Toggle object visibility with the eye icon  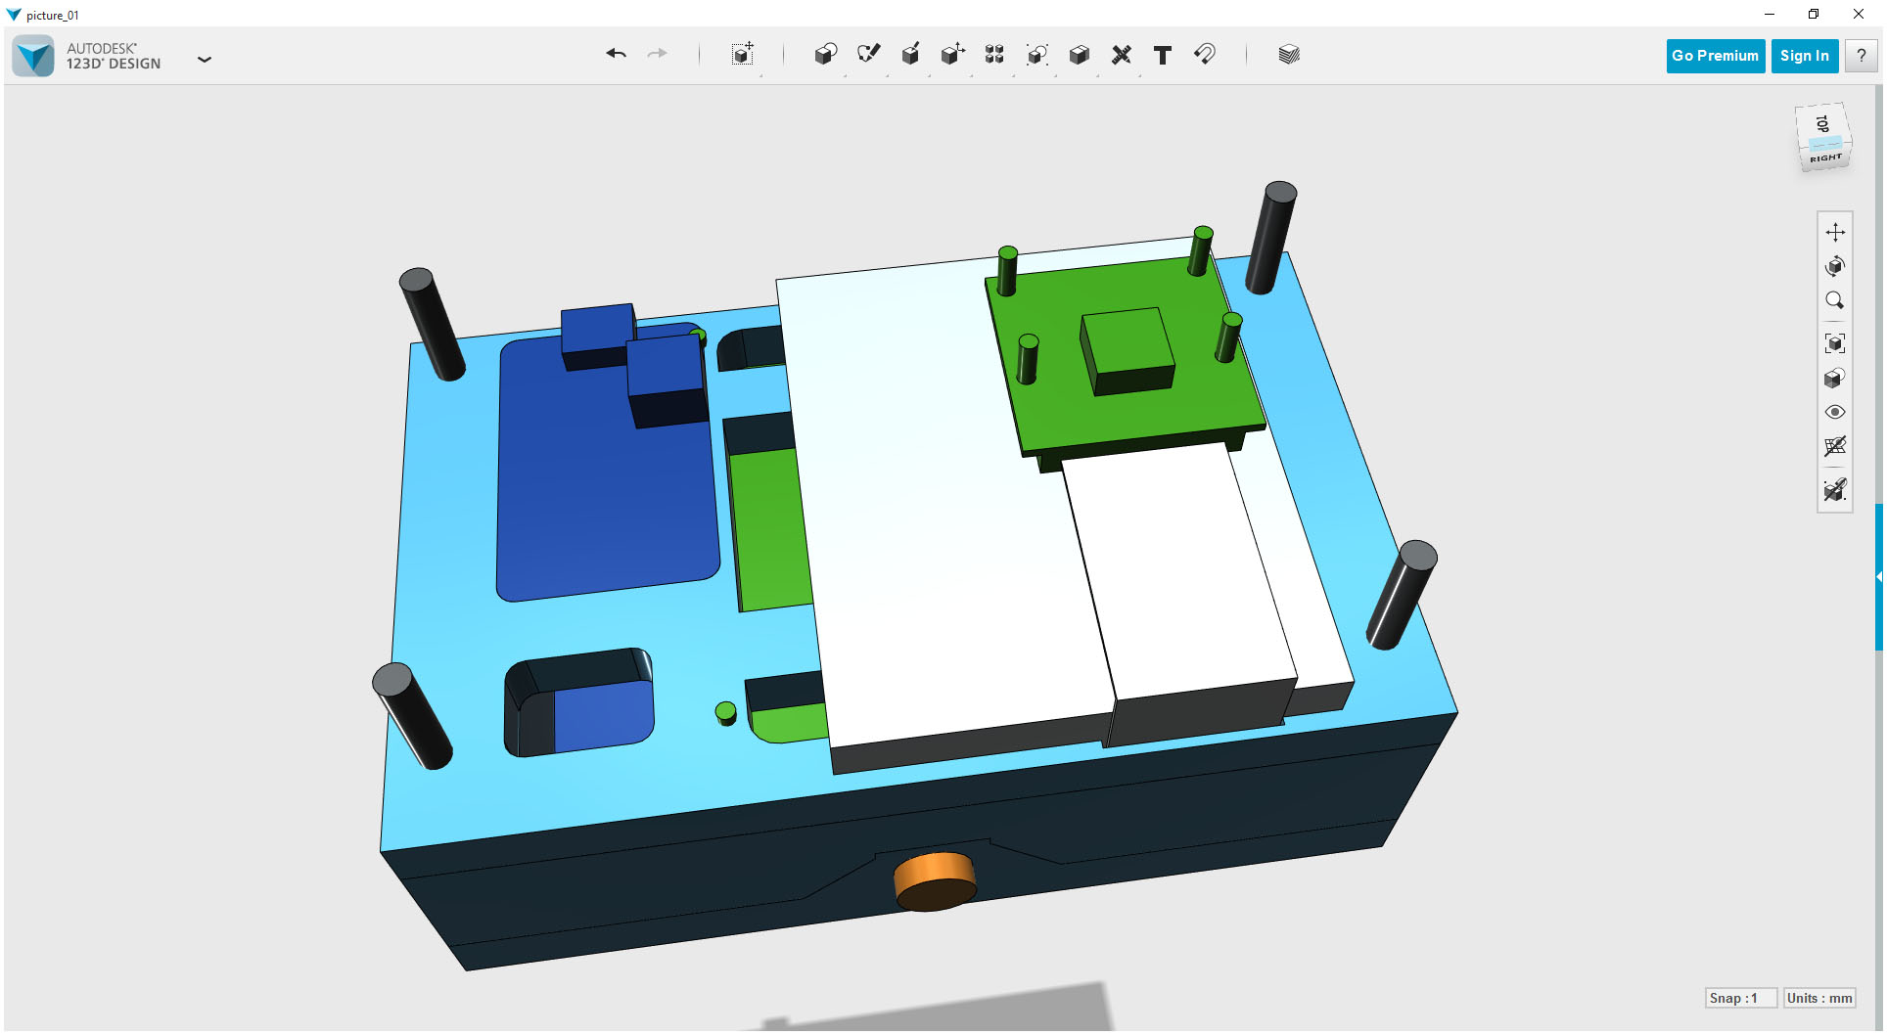point(1835,412)
